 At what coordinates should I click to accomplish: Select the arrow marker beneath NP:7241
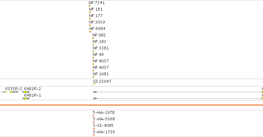[x=89, y=6]
